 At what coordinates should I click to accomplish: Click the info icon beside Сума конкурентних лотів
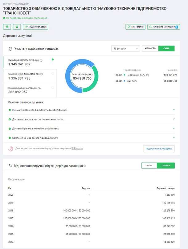coord(42,74)
